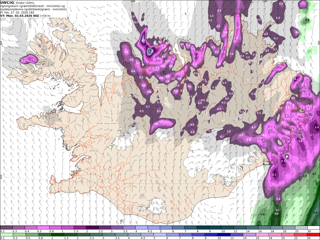Viewport: 320px width, 240px height.
Task: Click the '4.7' precipitation value on map
Action: click(x=143, y=40)
